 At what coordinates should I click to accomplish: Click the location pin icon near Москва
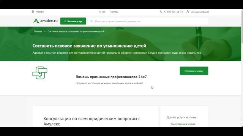click(33, 12)
